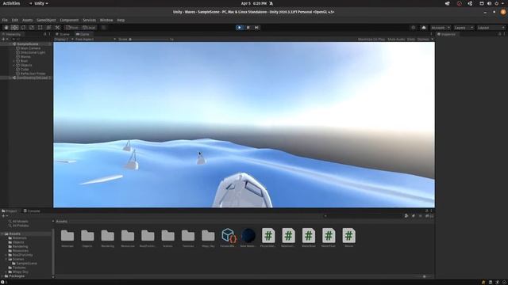Select the Transform tool in the toolbar
The image size is (508, 285).
(49, 28)
